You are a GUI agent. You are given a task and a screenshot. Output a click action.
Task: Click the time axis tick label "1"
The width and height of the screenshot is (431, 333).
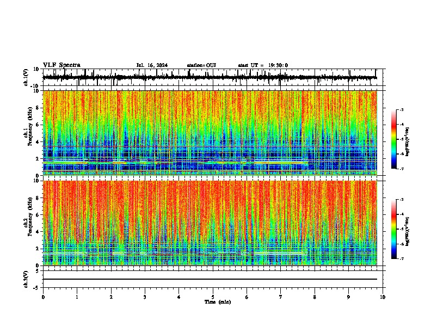tap(77, 297)
